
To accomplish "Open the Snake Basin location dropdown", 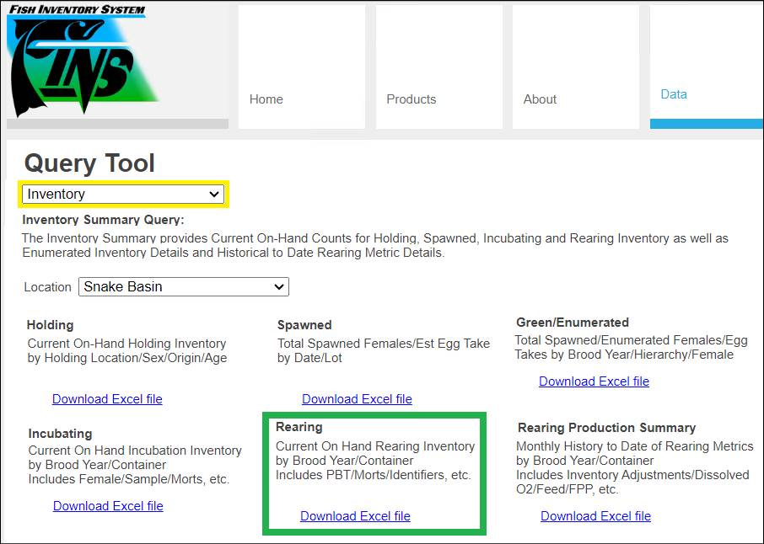I will click(x=184, y=287).
